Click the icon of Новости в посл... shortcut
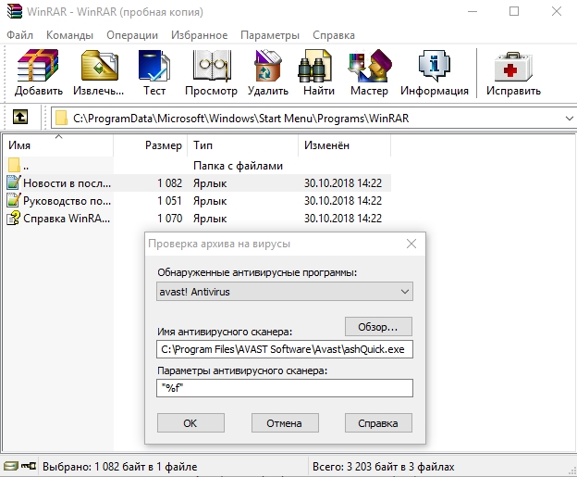The width and height of the screenshot is (577, 477). (x=14, y=182)
